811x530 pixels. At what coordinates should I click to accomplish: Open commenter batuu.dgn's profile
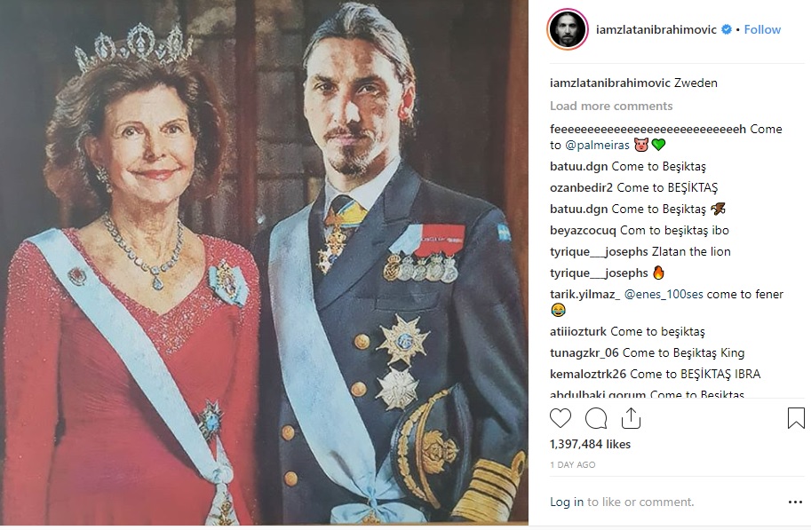point(578,166)
